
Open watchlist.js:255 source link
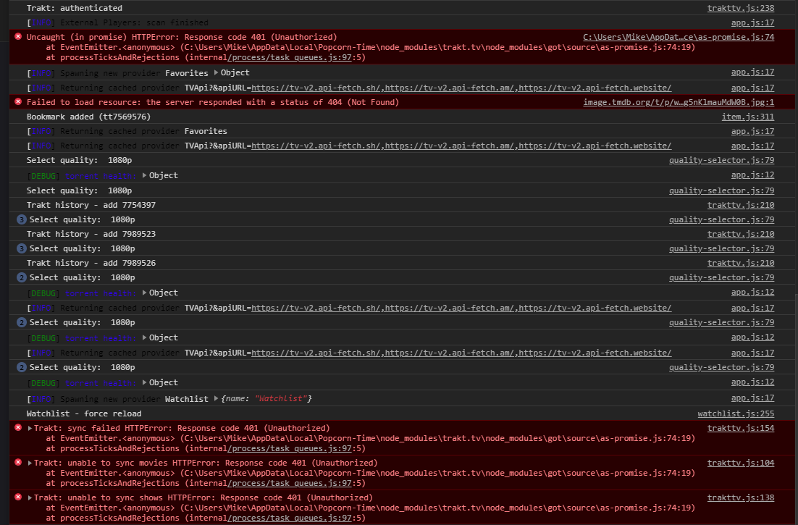click(x=736, y=413)
